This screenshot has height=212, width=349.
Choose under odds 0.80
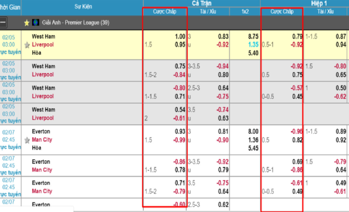(223, 75)
